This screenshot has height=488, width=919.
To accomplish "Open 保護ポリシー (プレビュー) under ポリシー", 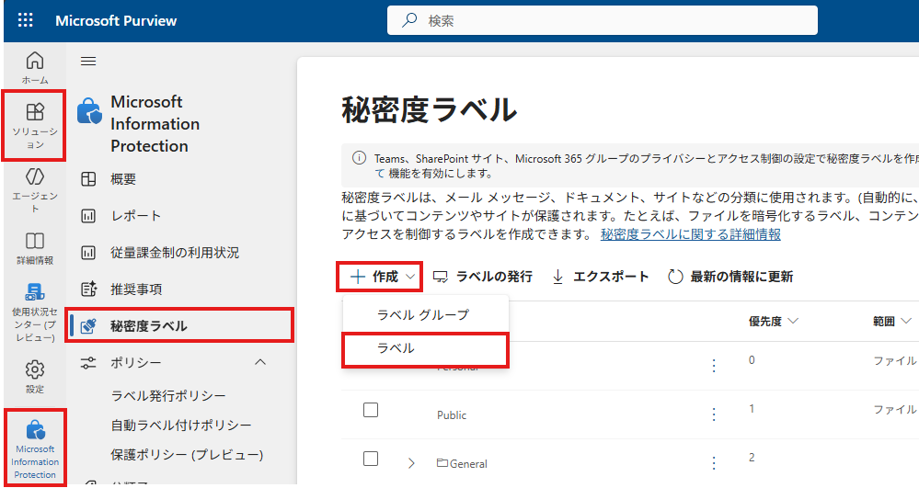I will [187, 455].
